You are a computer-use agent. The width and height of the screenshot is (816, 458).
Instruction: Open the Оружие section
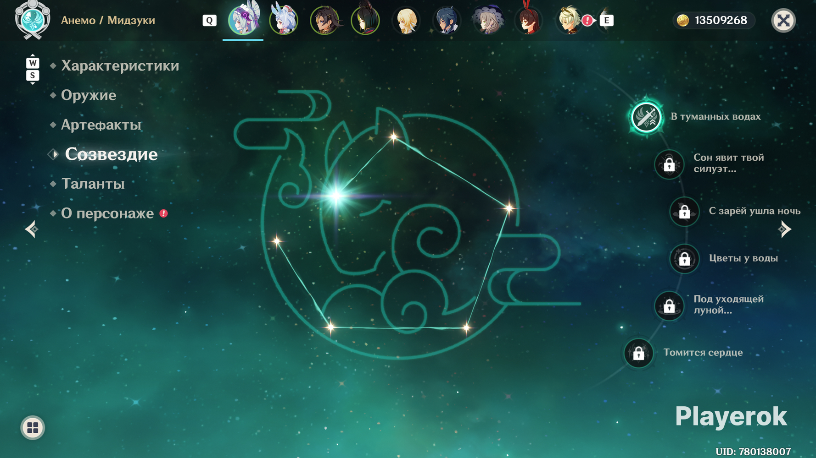point(89,95)
